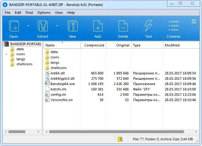
Task: Click the file list scroll left arrow
Action: 46,132
